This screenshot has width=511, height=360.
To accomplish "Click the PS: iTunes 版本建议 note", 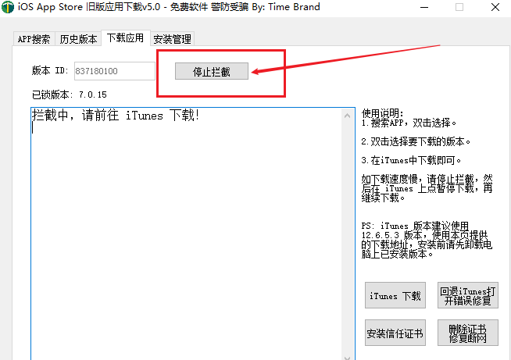I will (427, 240).
